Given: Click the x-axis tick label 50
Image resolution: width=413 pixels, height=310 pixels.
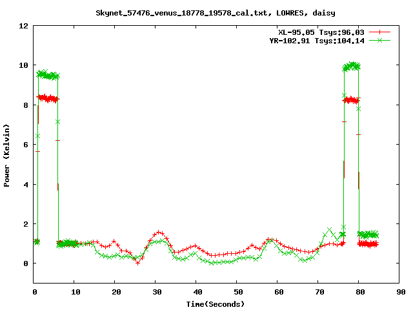Looking at the screenshot, I should [x=238, y=292].
